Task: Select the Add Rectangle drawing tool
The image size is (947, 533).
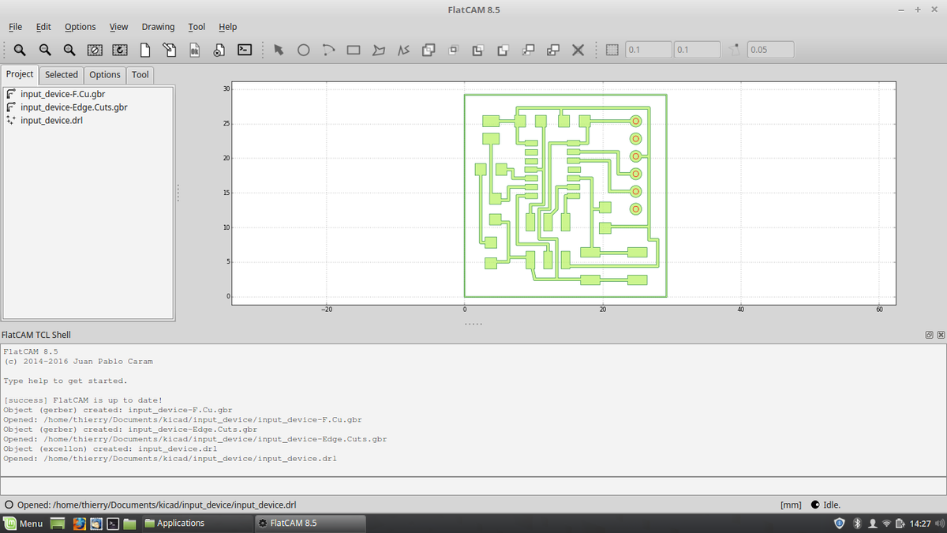Action: point(354,50)
